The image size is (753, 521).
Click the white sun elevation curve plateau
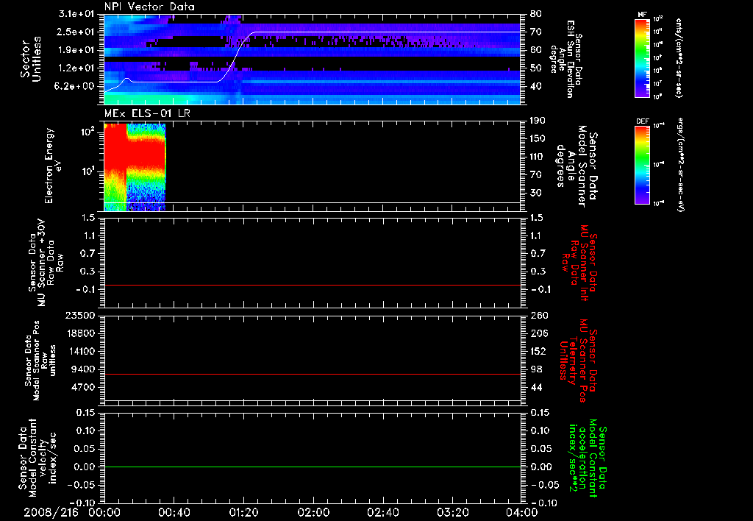[x=387, y=32]
